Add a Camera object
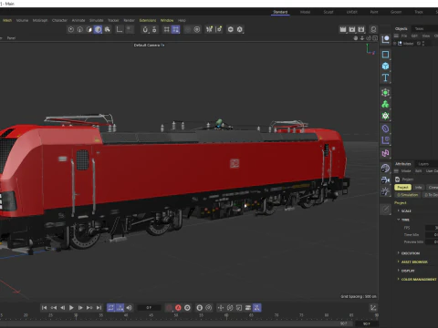The width and height of the screenshot is (438, 328). tap(385, 179)
